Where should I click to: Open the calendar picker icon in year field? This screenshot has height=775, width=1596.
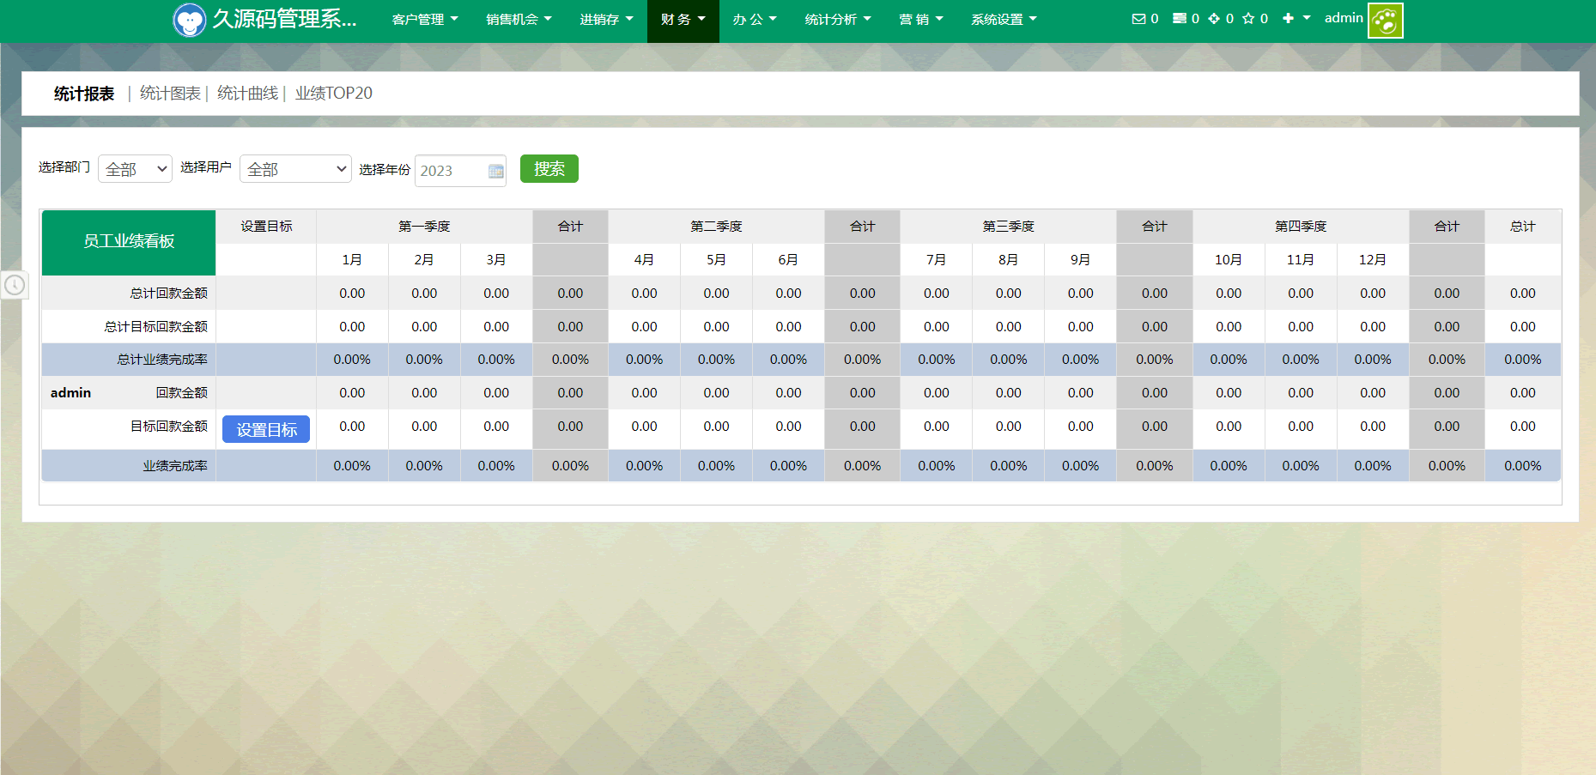(x=495, y=171)
